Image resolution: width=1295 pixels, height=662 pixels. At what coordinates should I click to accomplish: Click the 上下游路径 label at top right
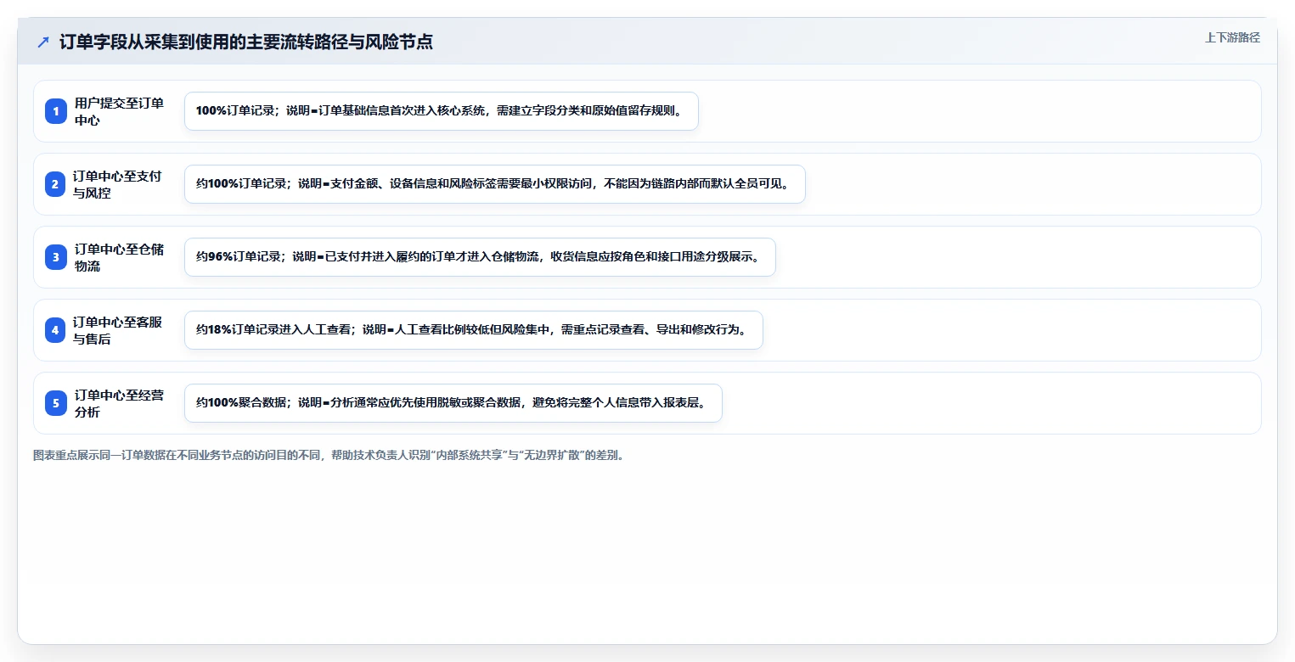[x=1232, y=37]
